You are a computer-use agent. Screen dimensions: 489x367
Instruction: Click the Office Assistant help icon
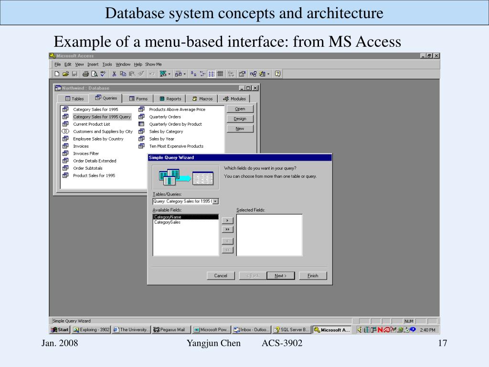pyautogui.click(x=277, y=74)
